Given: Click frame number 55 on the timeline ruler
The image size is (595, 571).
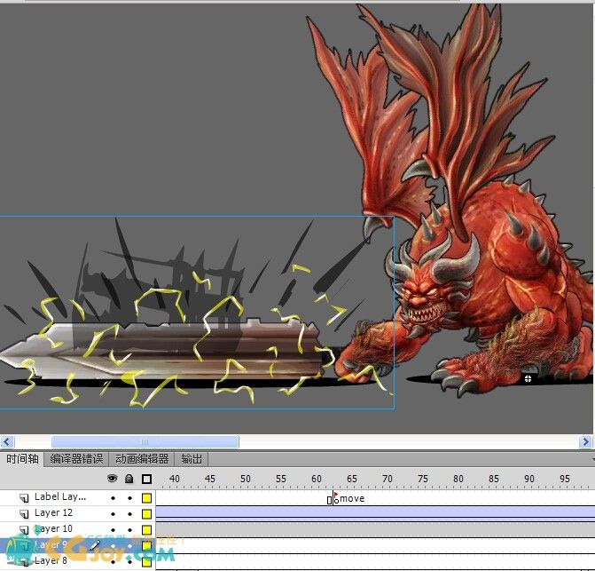Looking at the screenshot, I should (x=281, y=479).
